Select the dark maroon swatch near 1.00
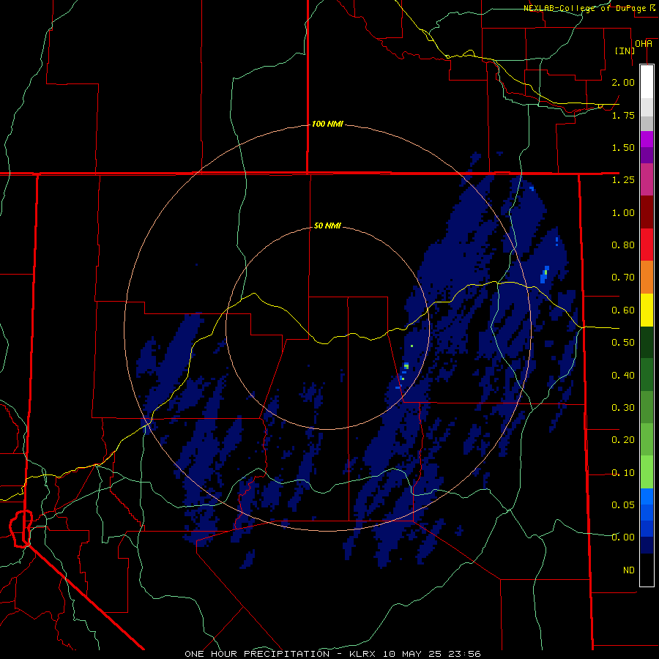Viewport: 659px width, 659px height. [647, 212]
